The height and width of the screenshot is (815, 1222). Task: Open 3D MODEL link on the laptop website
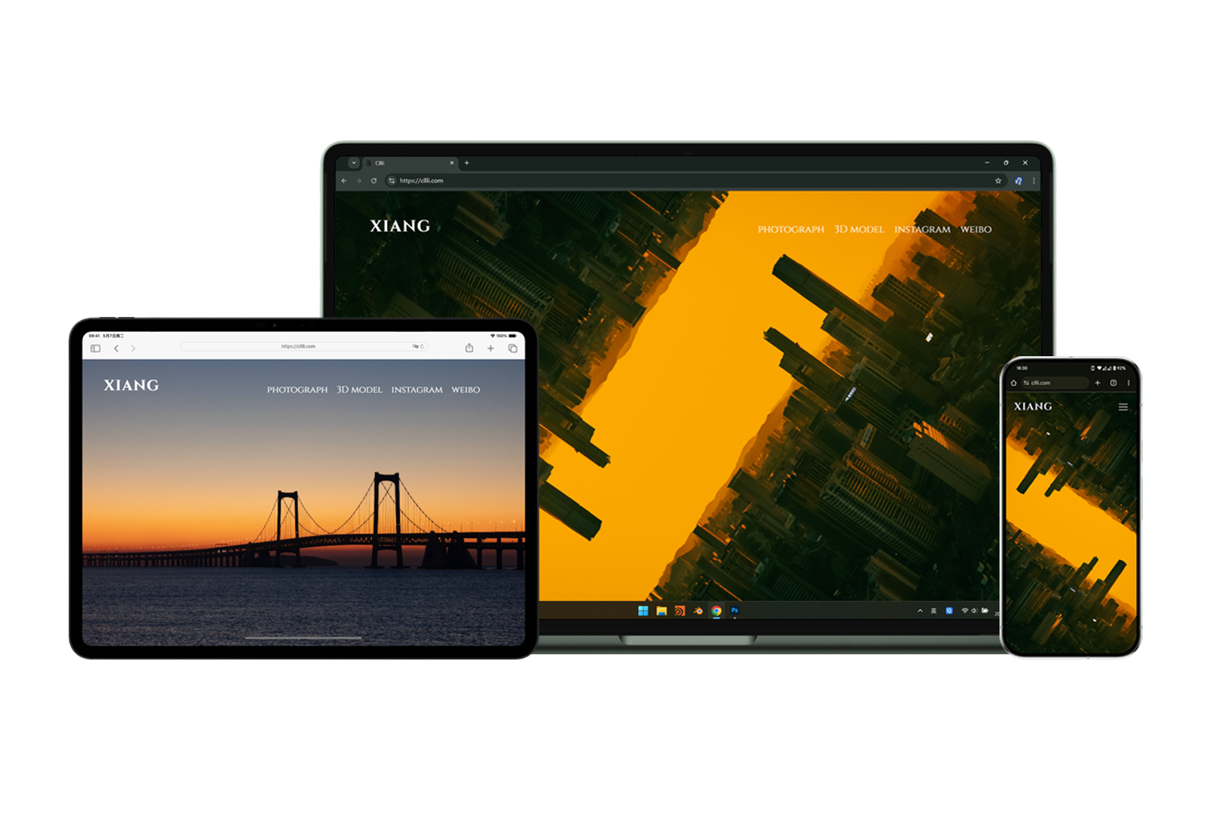click(858, 229)
